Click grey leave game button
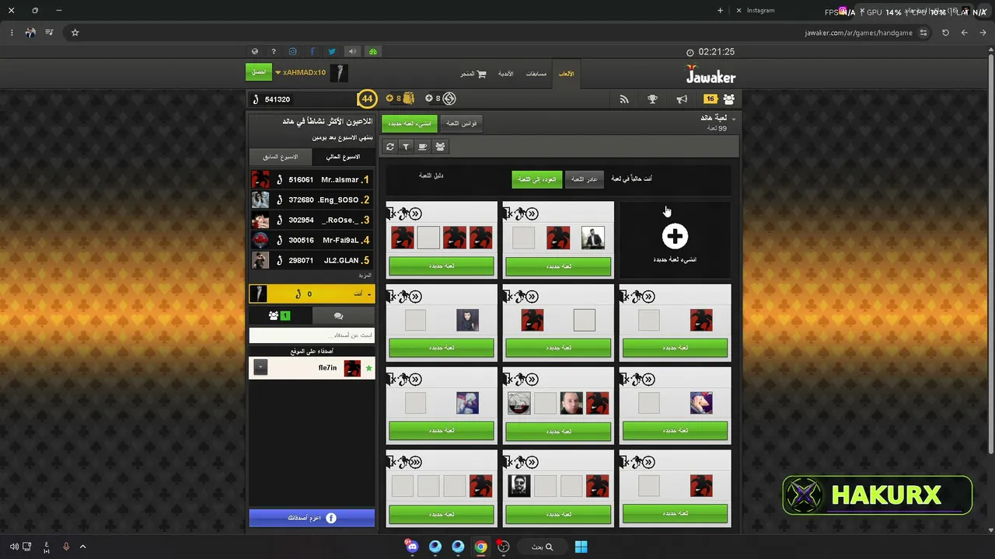This screenshot has width=995, height=559. [x=585, y=179]
